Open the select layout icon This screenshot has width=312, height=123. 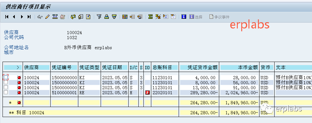pyautogui.click(x=132, y=17)
